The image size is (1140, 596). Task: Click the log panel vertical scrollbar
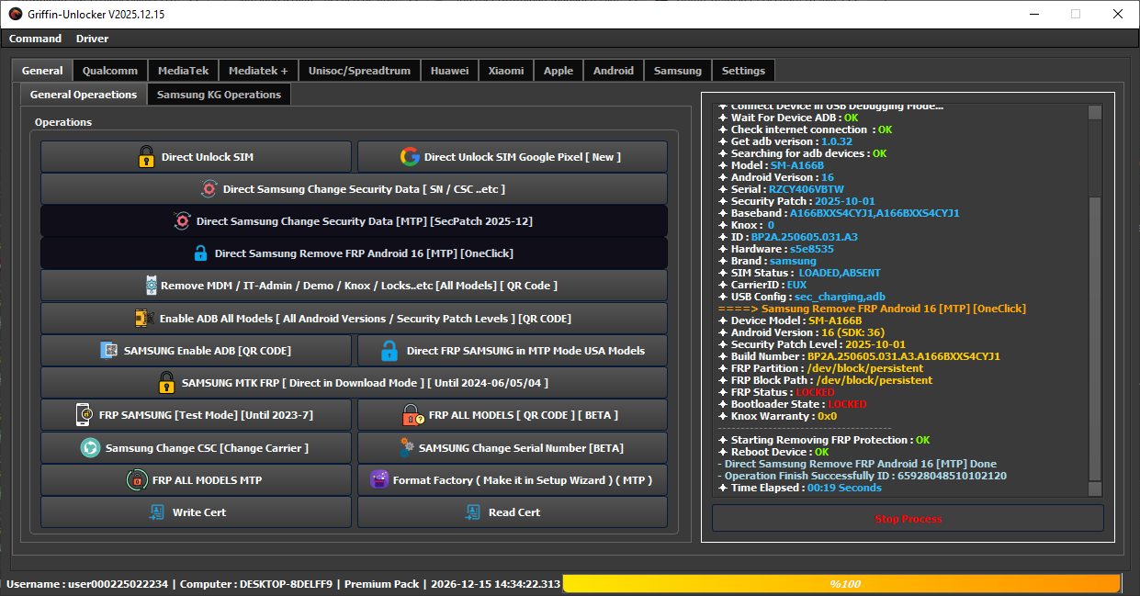1094,301
